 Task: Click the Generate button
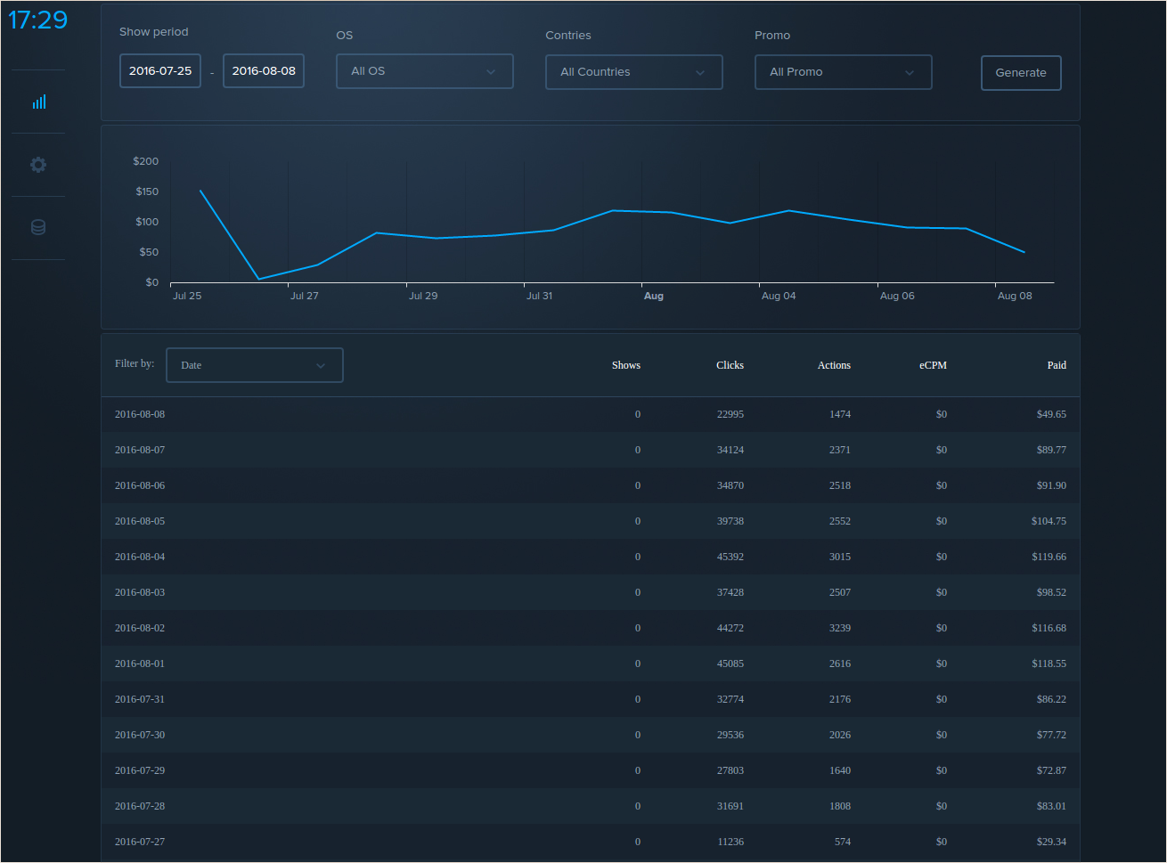click(1021, 73)
